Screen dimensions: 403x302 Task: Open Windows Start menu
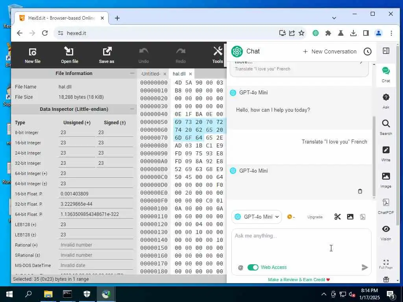pyautogui.click(x=9, y=294)
